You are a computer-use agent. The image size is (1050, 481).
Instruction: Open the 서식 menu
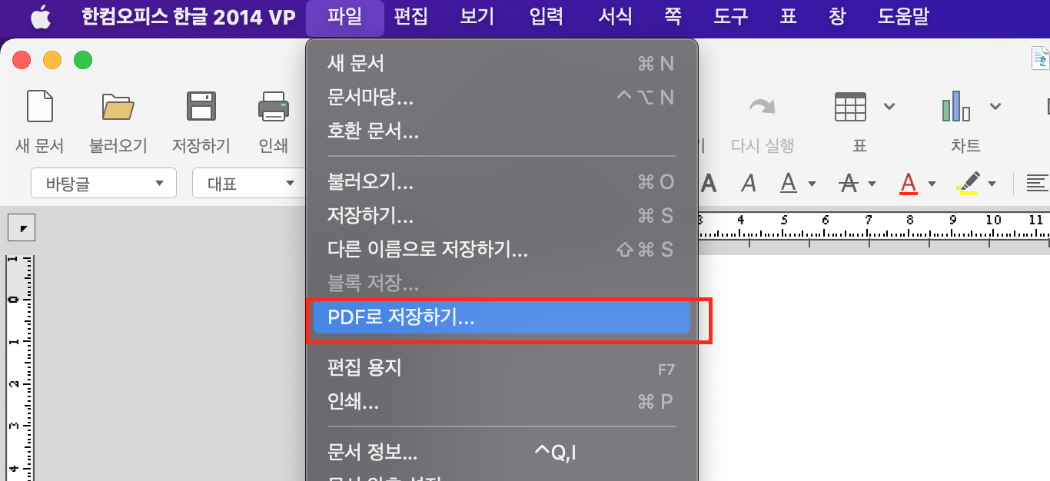[x=616, y=18]
